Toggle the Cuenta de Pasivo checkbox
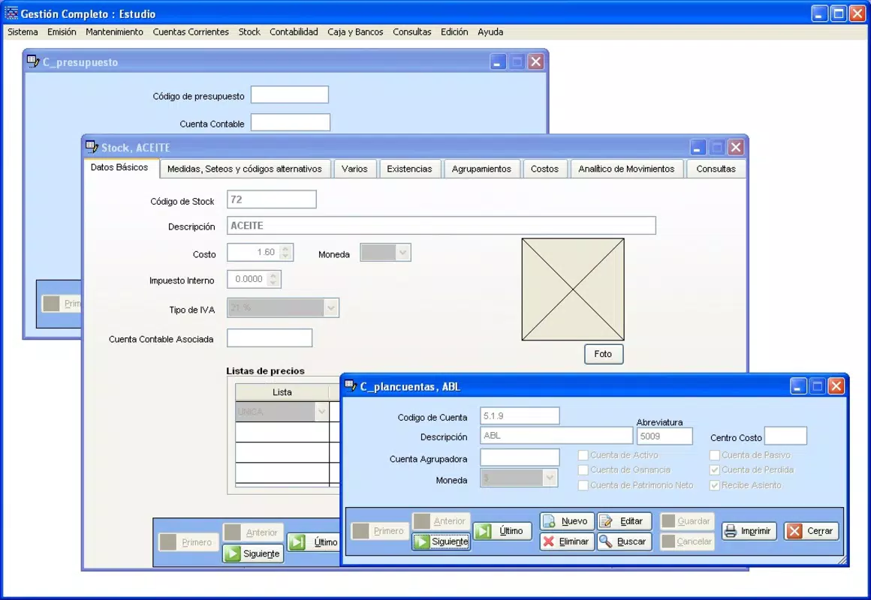This screenshot has width=871, height=600. [715, 455]
